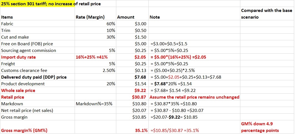Image resolution: width=295 pixels, height=135 pixels.
Task: Click the Cut and make amount $1.50
Action: [140, 37]
